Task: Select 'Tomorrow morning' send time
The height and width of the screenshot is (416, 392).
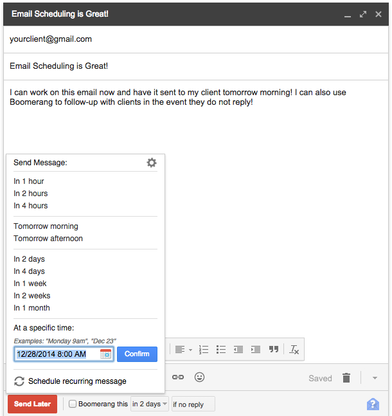Action: tap(46, 226)
